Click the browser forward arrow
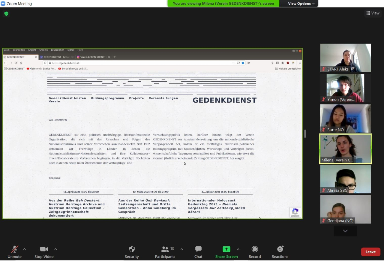Viewport: 384px width, 261px height. pyautogui.click(x=10, y=63)
